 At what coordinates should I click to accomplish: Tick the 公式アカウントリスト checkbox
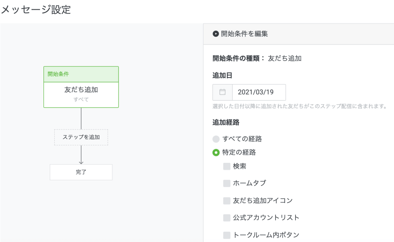tap(227, 218)
